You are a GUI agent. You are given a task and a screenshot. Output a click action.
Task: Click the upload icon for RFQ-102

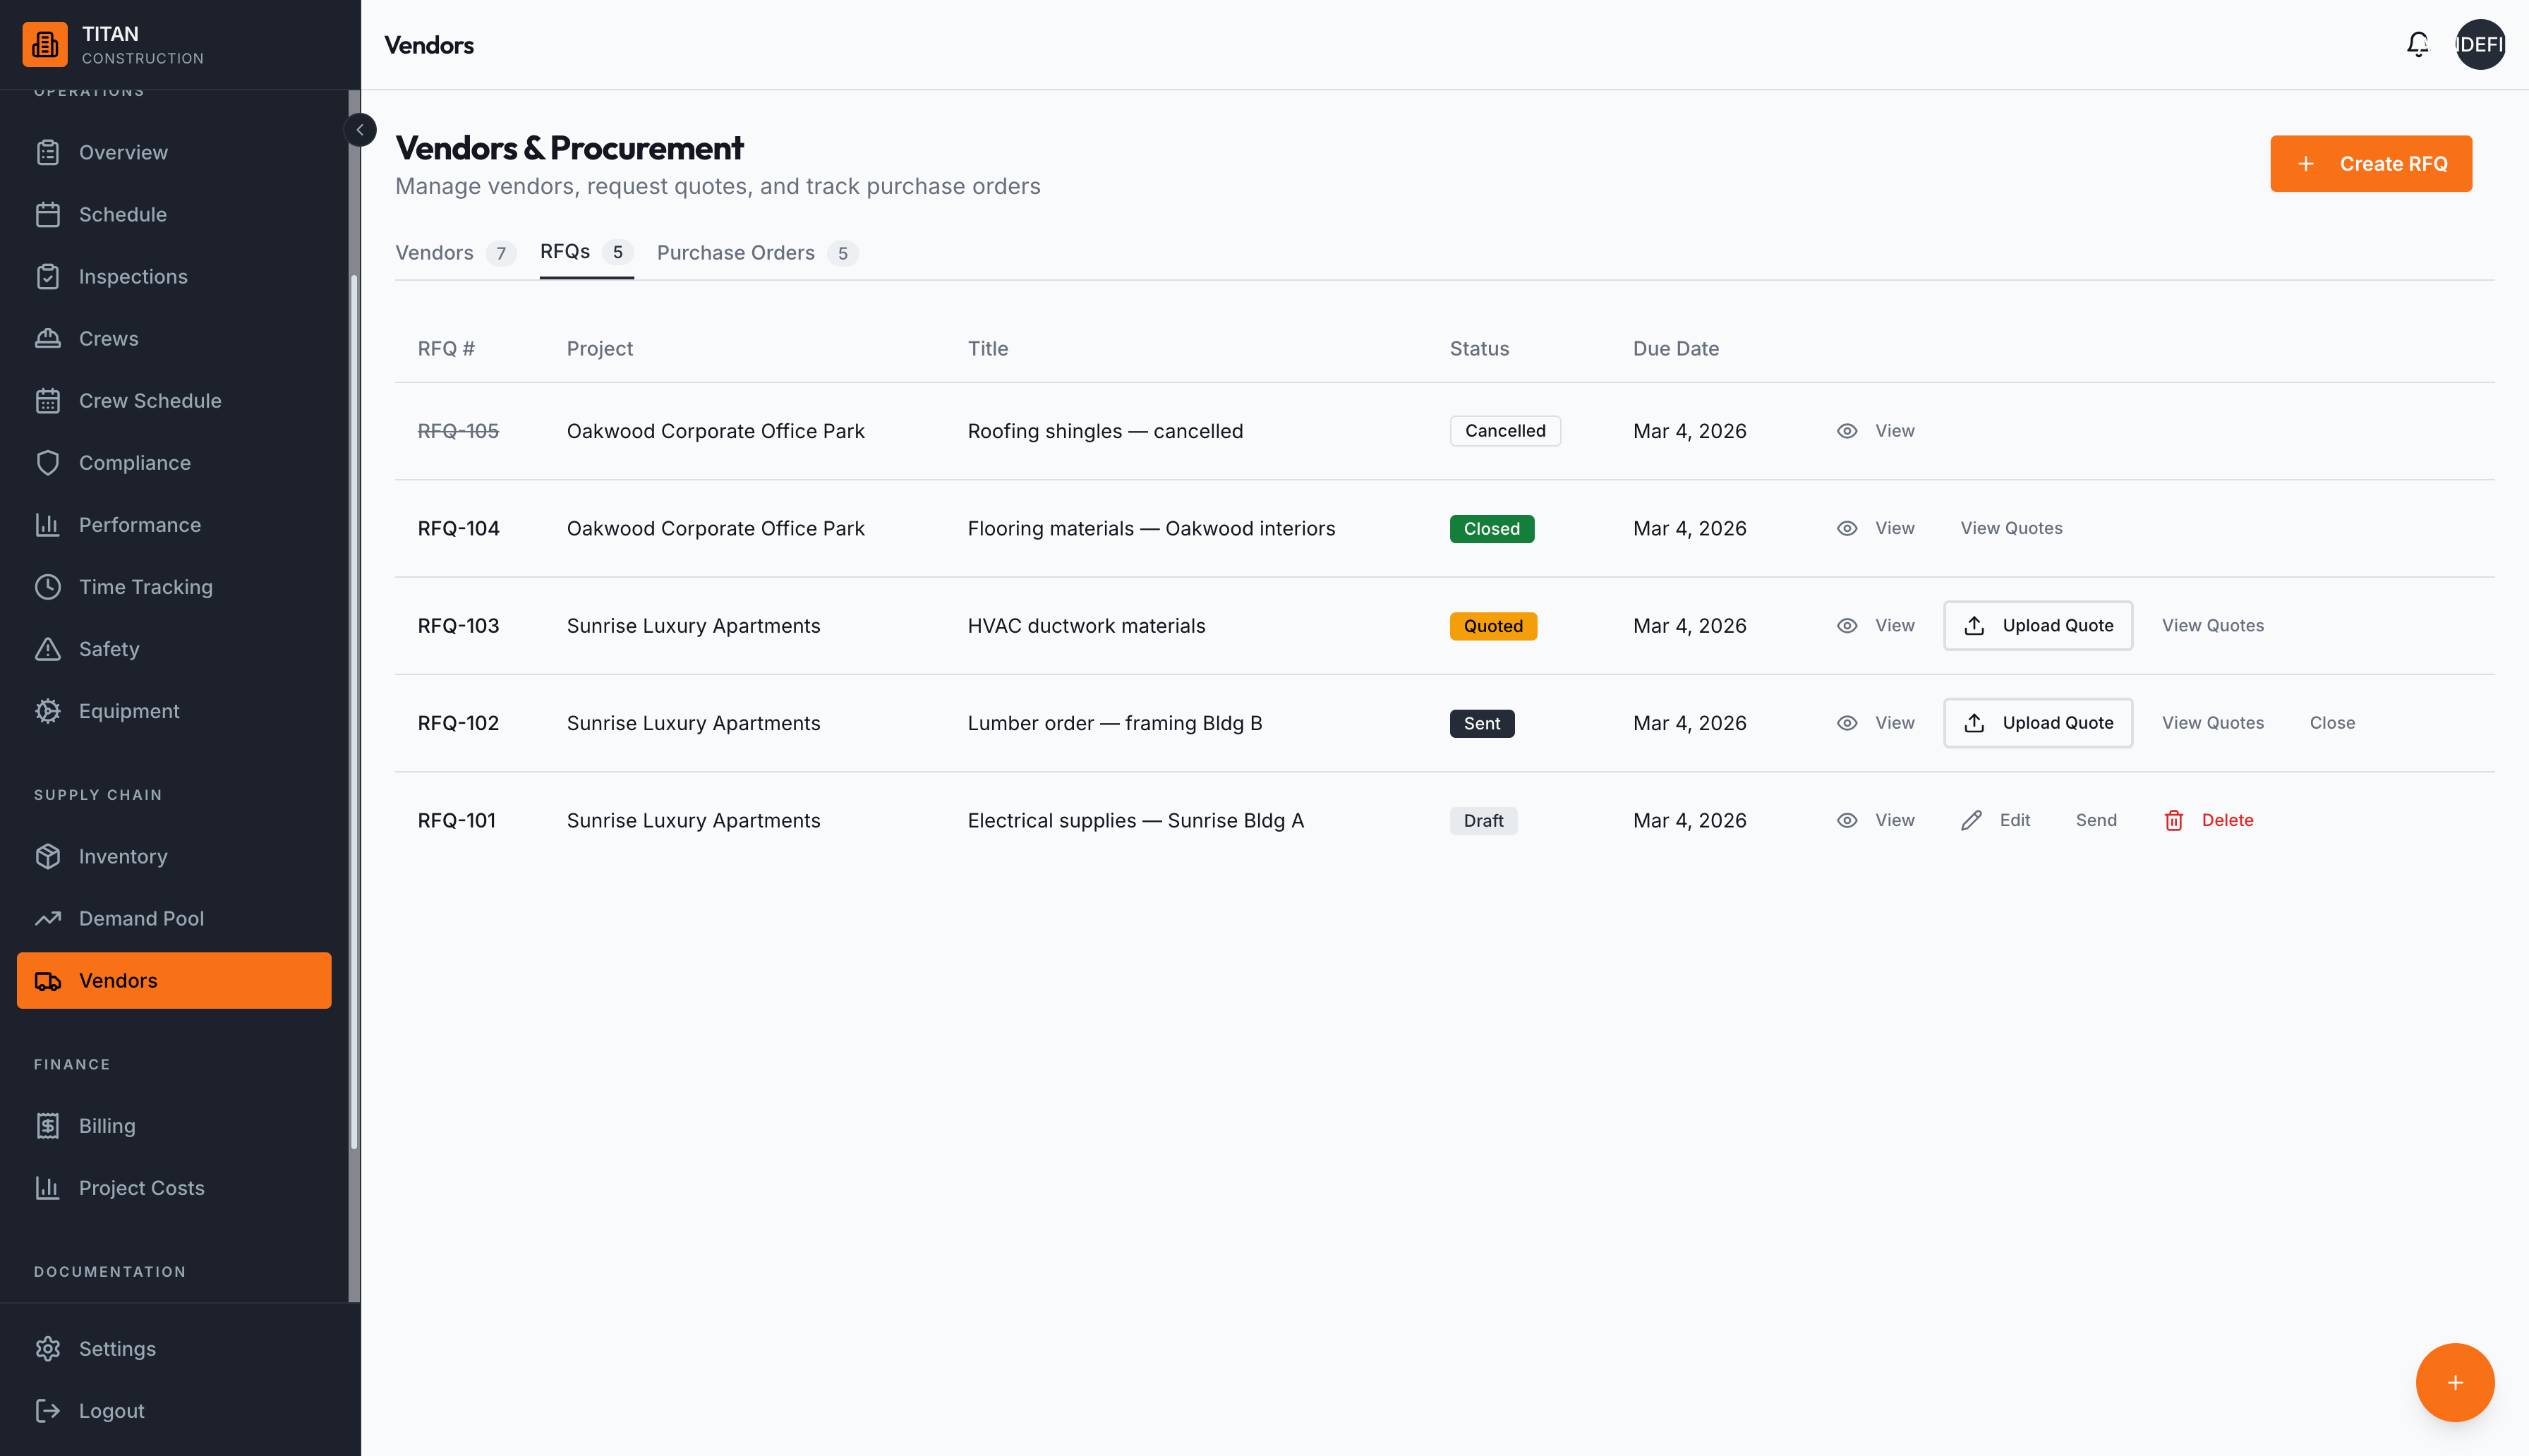pyautogui.click(x=1974, y=722)
